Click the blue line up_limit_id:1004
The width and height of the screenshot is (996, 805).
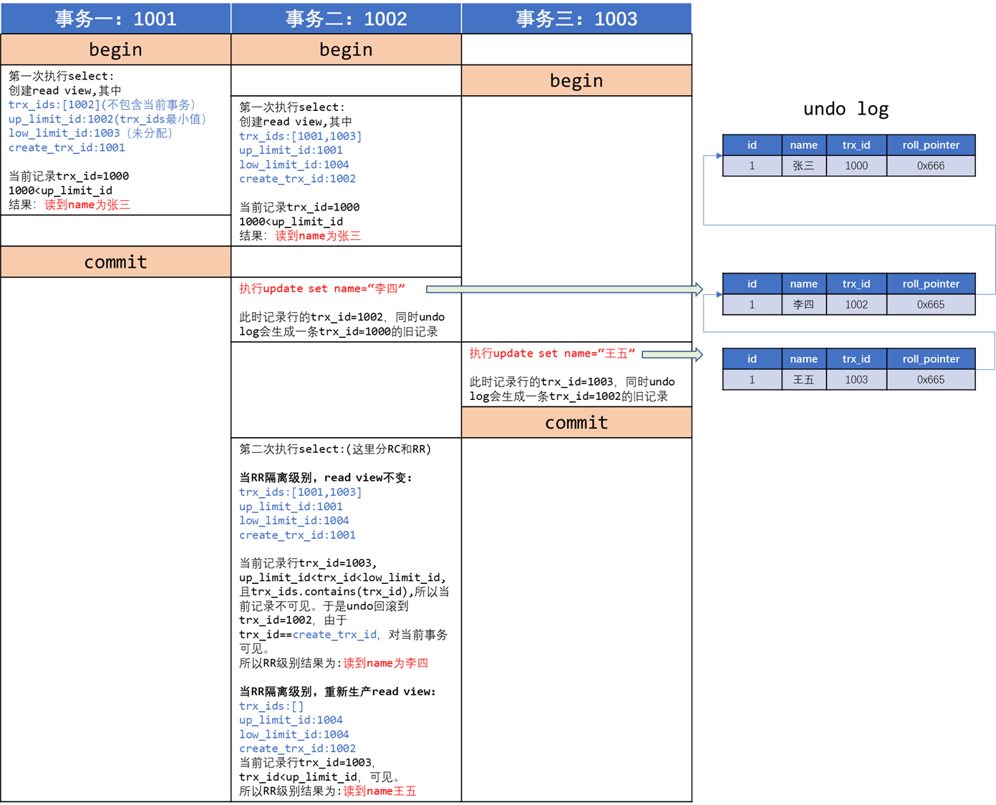[x=291, y=720]
